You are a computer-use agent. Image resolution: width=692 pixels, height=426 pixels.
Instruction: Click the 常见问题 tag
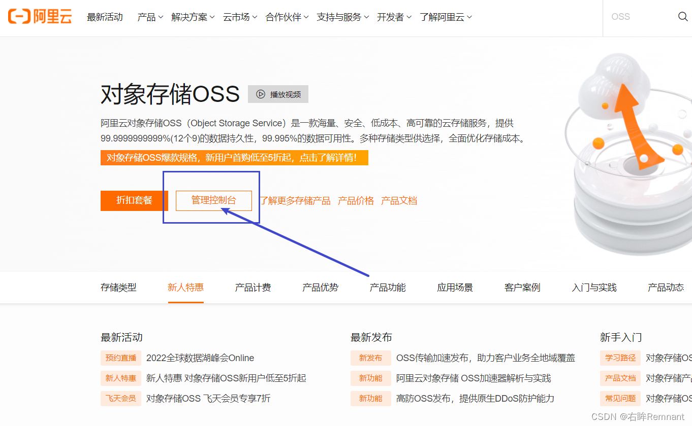click(620, 399)
